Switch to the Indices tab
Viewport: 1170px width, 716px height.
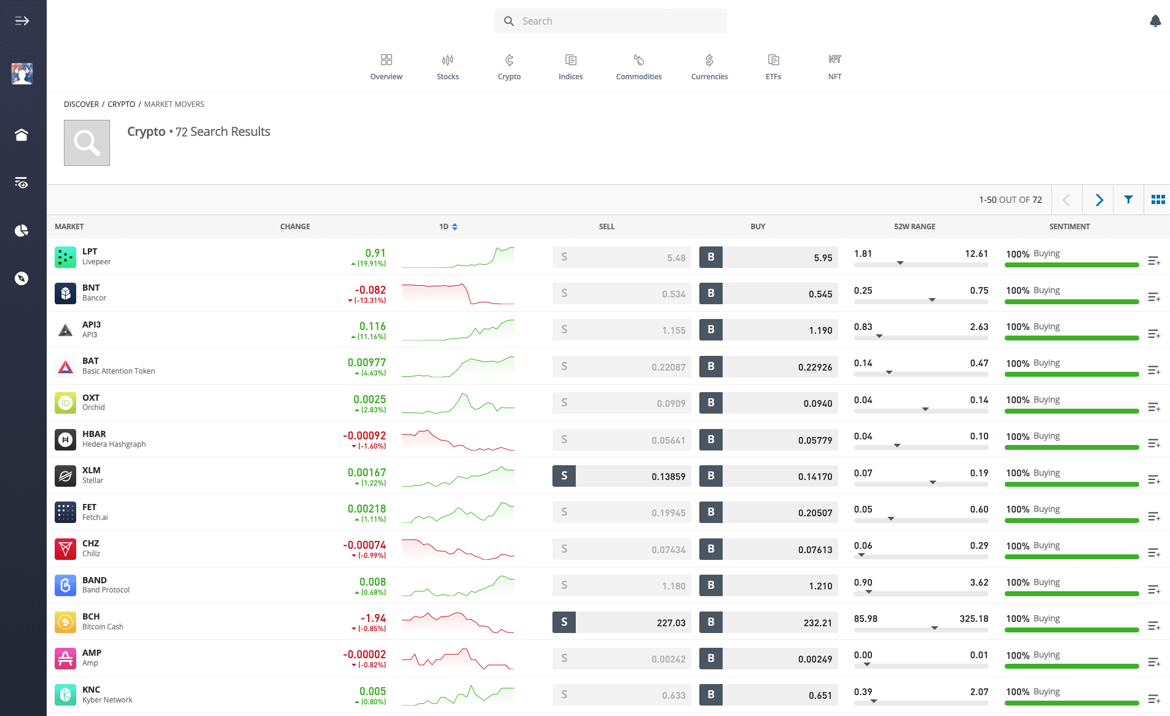(571, 67)
